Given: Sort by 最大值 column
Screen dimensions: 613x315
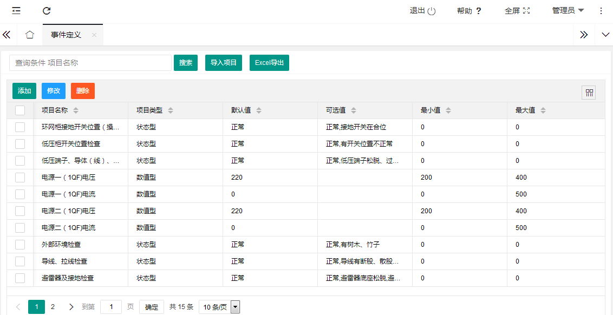Looking at the screenshot, I should 543,110.
